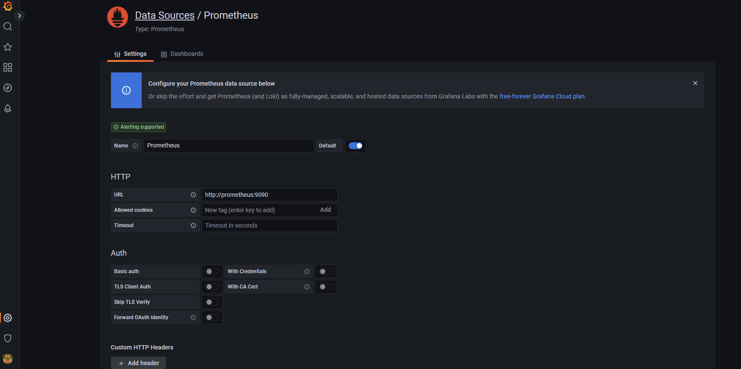Open Server Admin shield icon
Screen dimensions: 741x369
click(8, 338)
